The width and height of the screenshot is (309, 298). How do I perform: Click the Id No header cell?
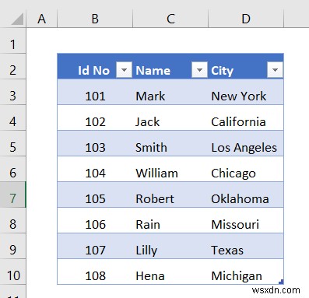pos(95,66)
